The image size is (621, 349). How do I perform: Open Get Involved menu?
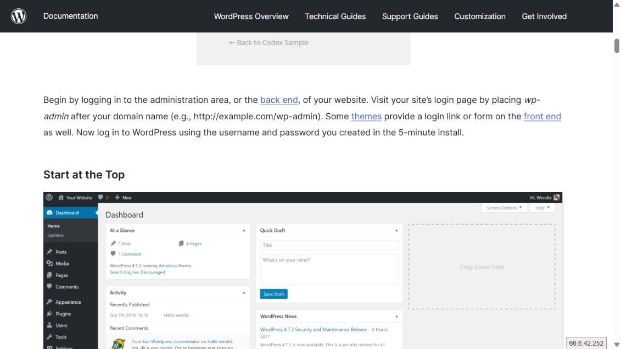[544, 16]
